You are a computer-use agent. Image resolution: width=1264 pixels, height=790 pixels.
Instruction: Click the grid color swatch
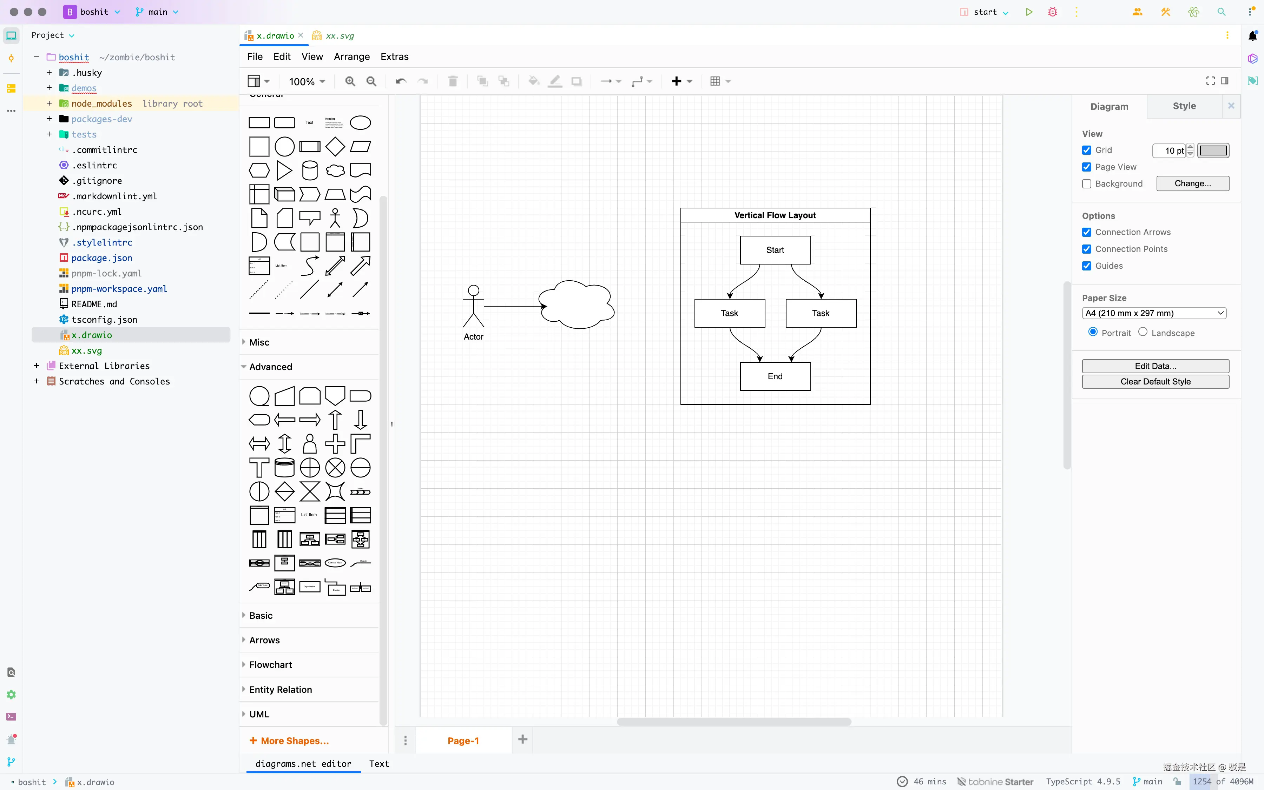1213,150
